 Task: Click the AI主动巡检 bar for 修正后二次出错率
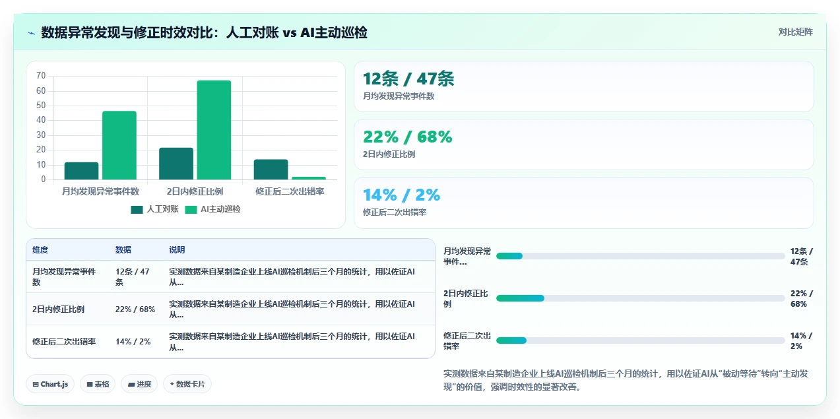point(309,178)
